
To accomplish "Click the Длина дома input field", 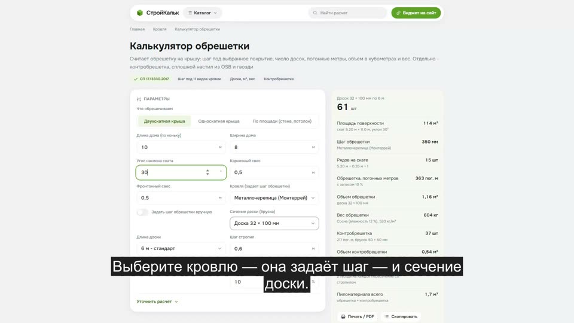I will coord(181,147).
